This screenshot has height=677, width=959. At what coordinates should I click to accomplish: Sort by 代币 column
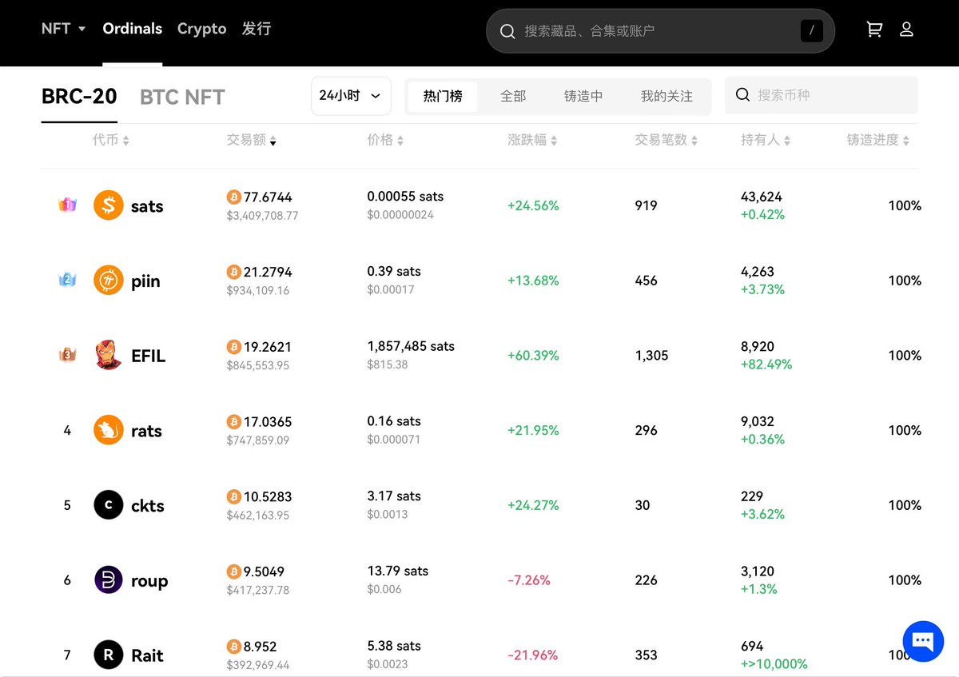coord(110,140)
